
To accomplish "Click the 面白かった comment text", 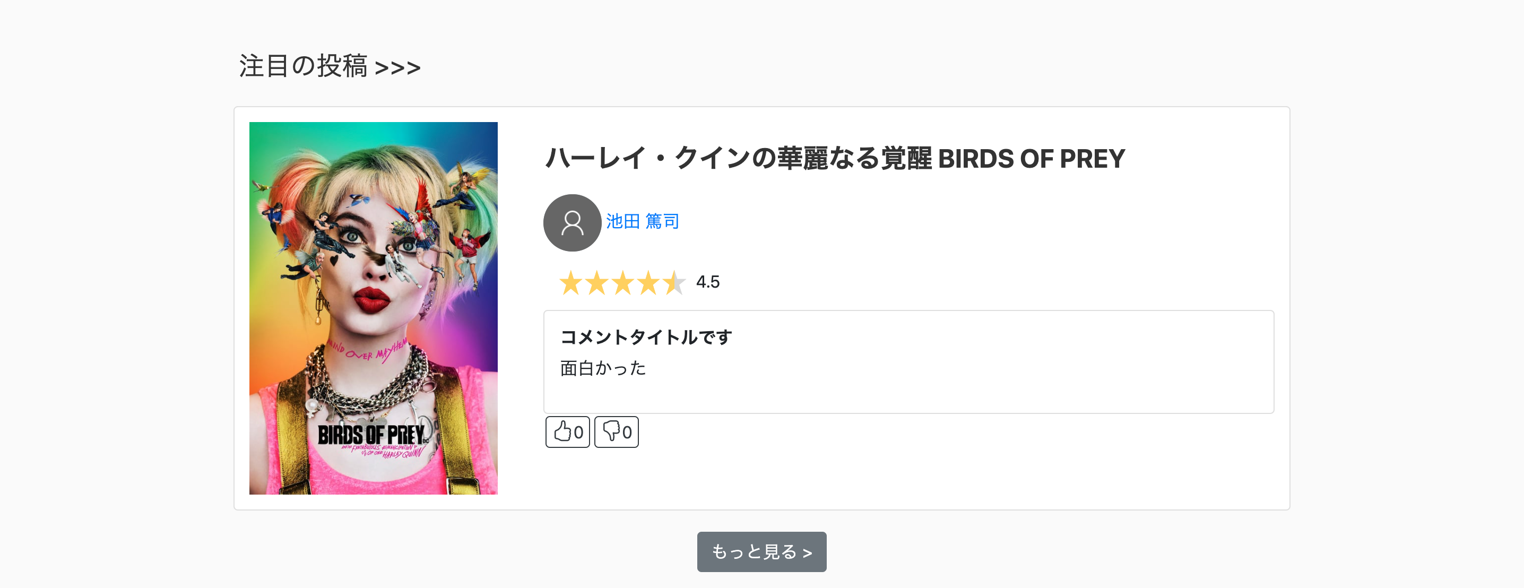I will click(x=603, y=368).
